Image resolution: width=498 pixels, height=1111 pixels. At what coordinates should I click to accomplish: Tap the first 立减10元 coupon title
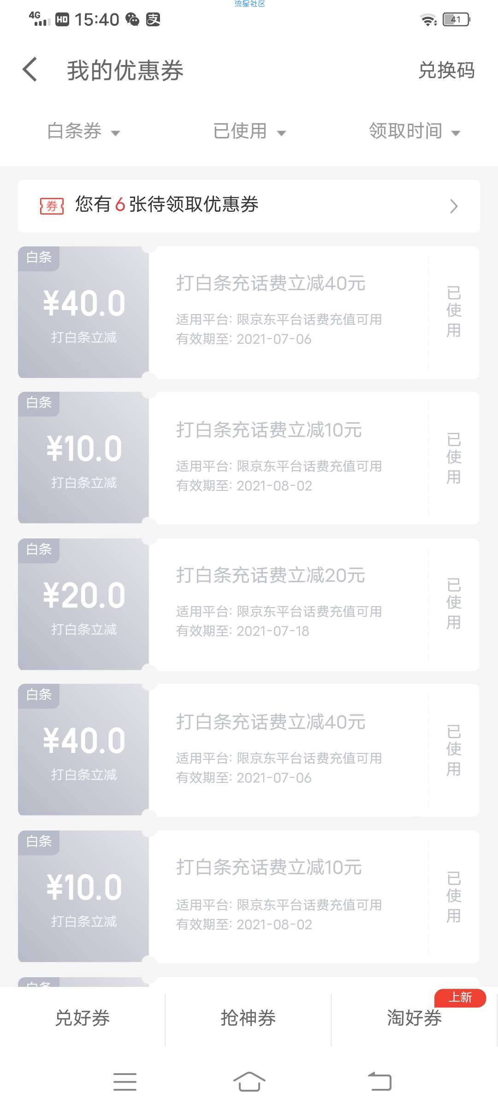pos(269,430)
